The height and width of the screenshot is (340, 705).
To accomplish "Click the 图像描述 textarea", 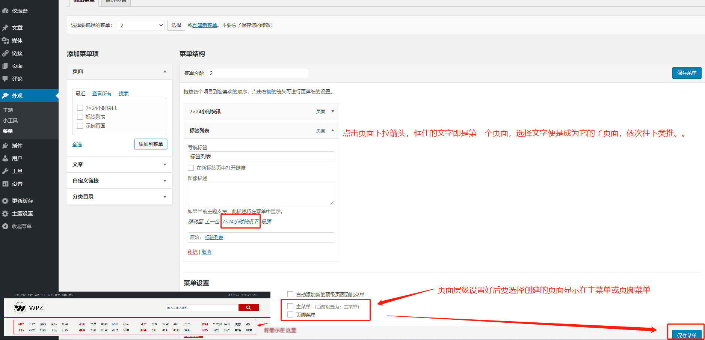I will click(261, 194).
